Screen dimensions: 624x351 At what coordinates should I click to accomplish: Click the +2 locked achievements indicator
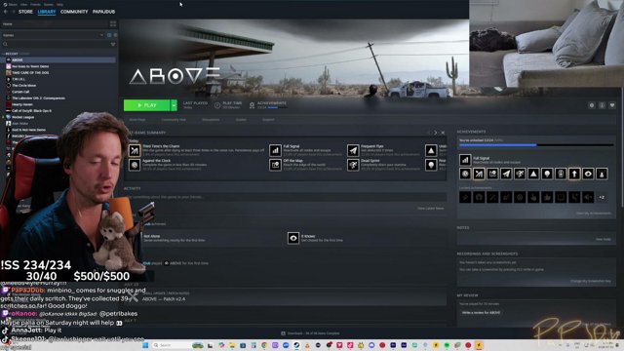(x=602, y=197)
